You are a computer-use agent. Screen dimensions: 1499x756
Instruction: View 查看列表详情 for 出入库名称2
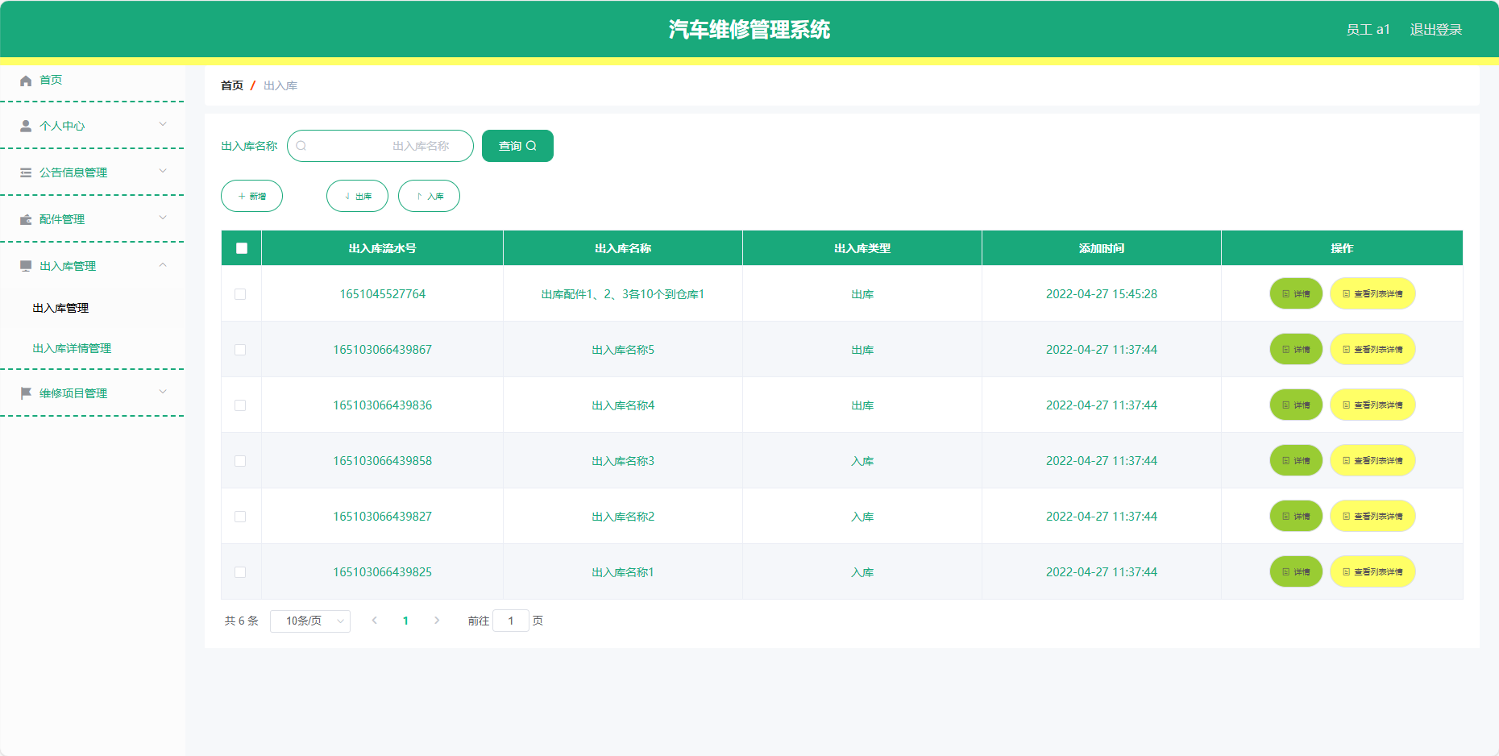pyautogui.click(x=1372, y=517)
